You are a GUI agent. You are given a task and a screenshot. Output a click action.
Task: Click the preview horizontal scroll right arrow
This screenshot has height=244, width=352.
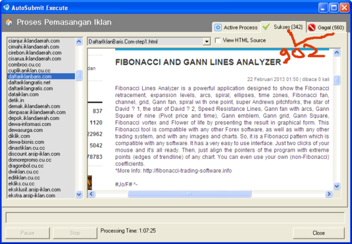(x=329, y=194)
